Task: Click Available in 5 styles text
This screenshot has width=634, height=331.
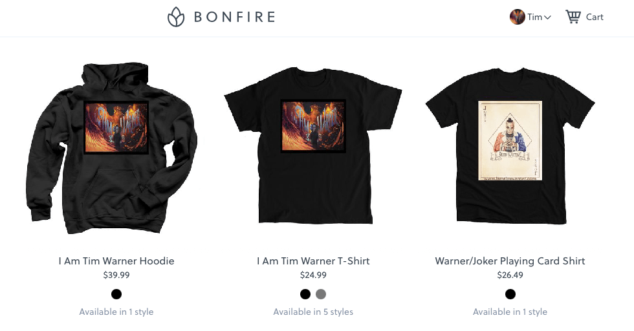Action: (313, 312)
